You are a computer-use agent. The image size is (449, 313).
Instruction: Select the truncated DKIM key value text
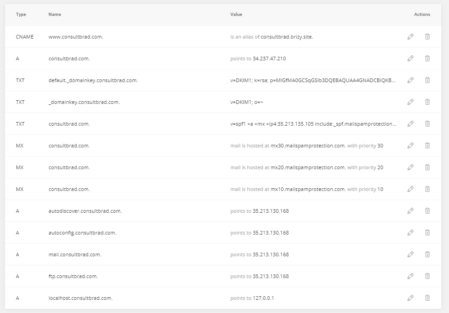click(x=313, y=80)
